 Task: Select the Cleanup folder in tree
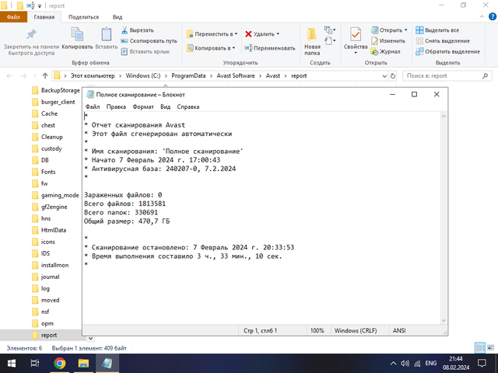click(x=47, y=137)
